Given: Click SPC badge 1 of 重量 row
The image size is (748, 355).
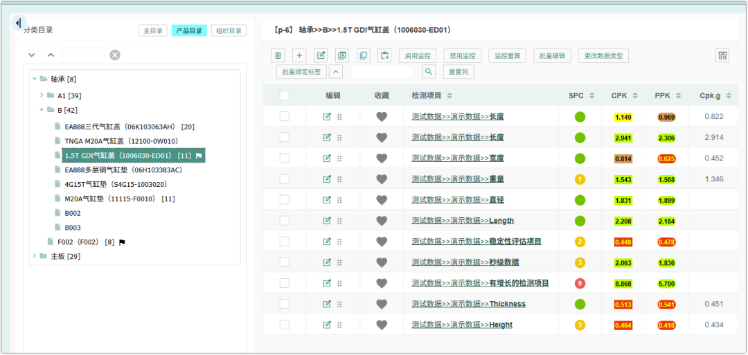Looking at the screenshot, I should pyautogui.click(x=580, y=179).
